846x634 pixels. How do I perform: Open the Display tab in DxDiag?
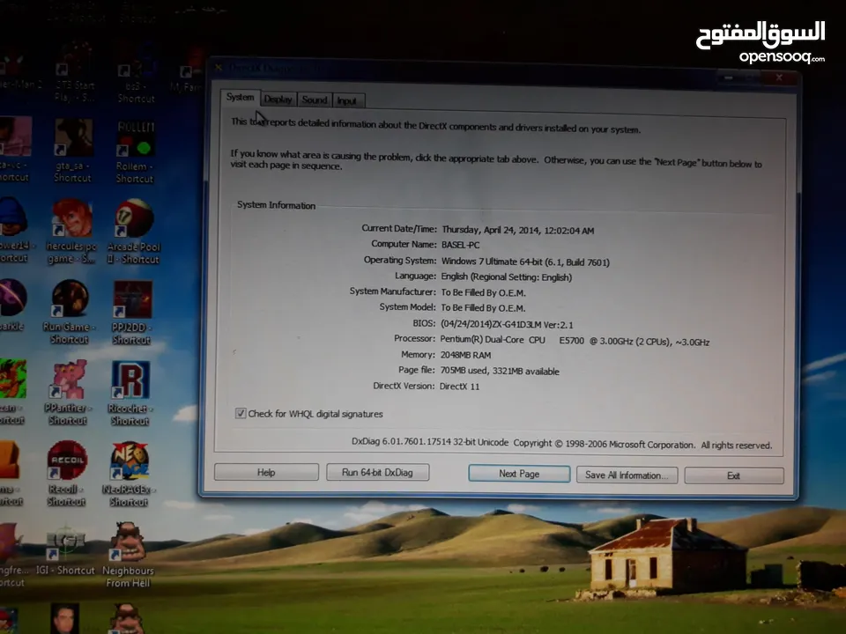[278, 100]
